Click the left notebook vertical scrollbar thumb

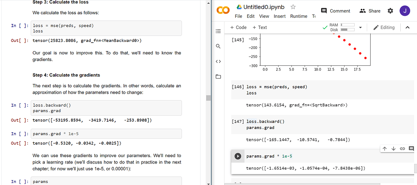point(208,98)
